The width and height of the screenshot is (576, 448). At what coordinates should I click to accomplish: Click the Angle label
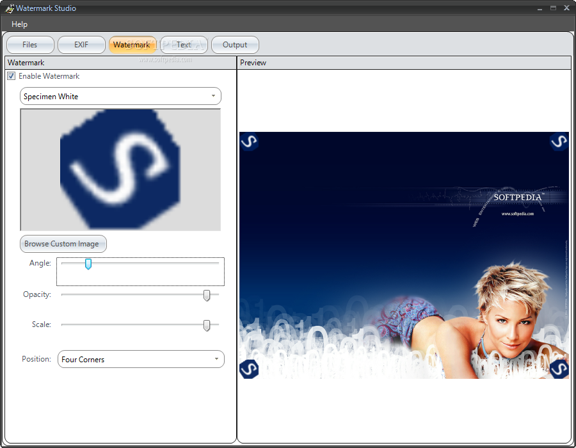point(40,263)
